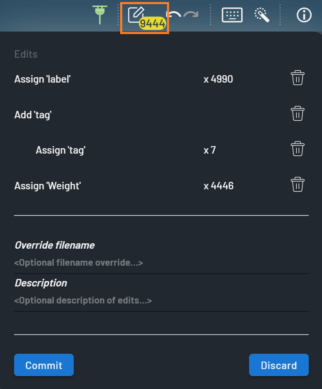Open the info icon
322x389 pixels.
click(x=304, y=15)
